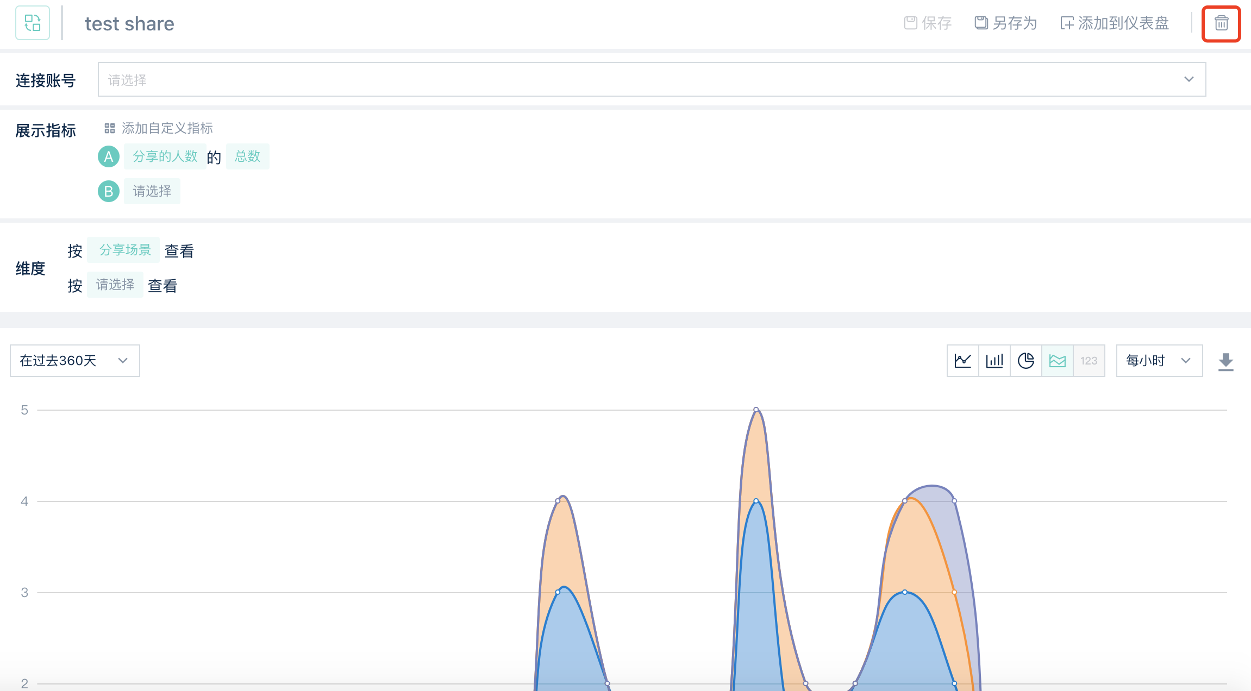Screen dimensions: 1251x691
Task: Switch to bar chart view
Action: (994, 361)
